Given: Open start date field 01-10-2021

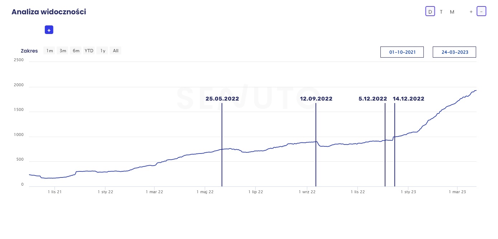Looking at the screenshot, I should coord(402,52).
